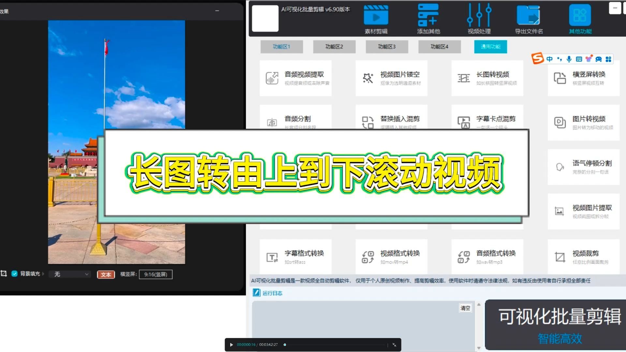This screenshot has width=626, height=352.
Task: Click the 音频视频提取 icon
Action: (272, 78)
